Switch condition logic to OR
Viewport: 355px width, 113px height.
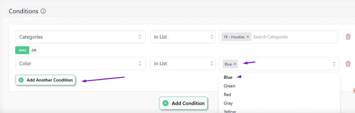pos(34,50)
